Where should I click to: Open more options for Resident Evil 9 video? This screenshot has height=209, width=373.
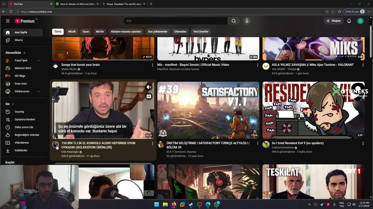tap(363, 143)
